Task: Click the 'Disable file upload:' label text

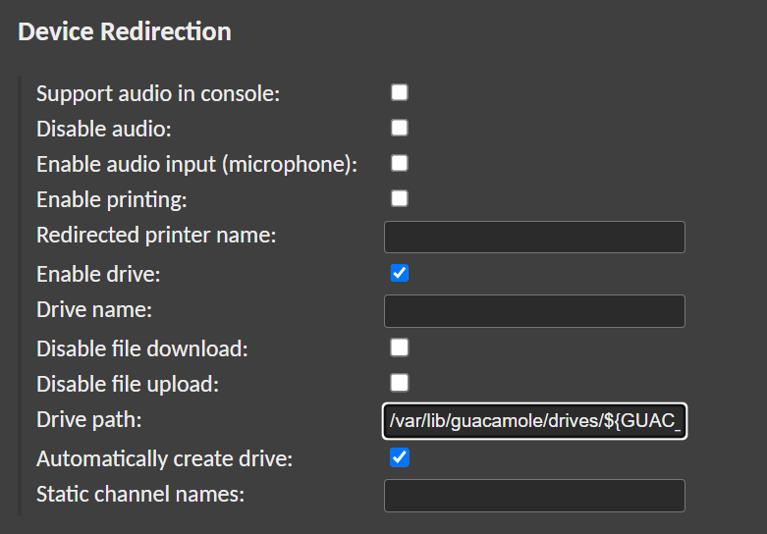Action: pyautogui.click(x=128, y=384)
